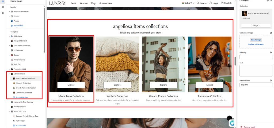Image resolution: width=274 pixels, height=128 pixels.
Task: Click the Rich Text section icon
Action: [x=12, y=64]
